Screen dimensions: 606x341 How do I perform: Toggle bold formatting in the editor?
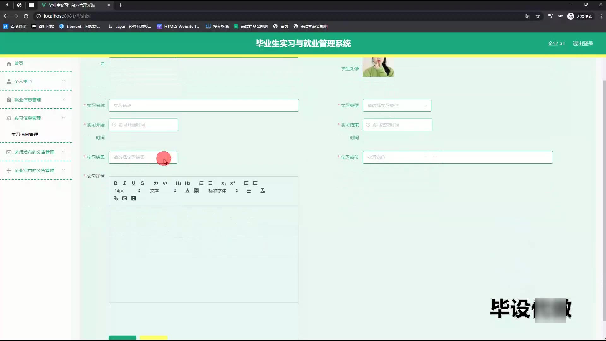(116, 183)
